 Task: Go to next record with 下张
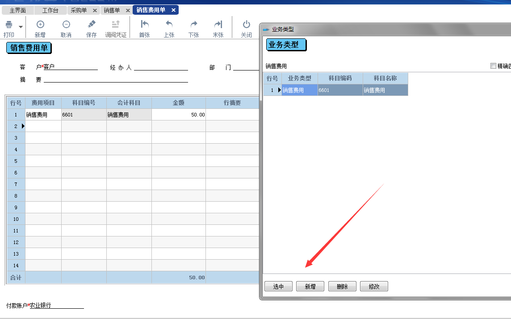click(x=194, y=25)
